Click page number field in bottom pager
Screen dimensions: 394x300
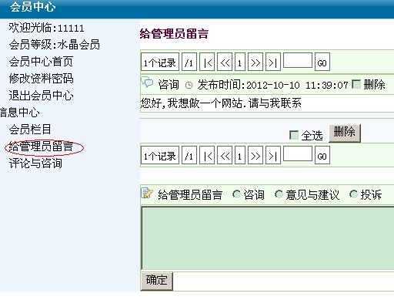point(298,153)
